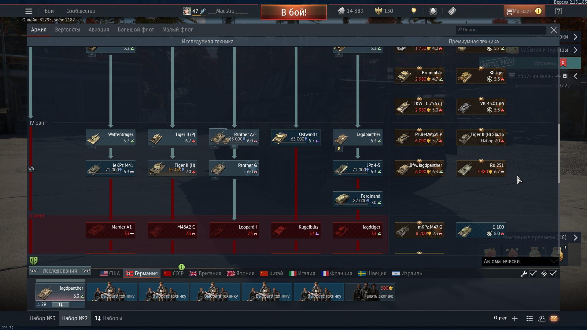Click the green exclamation shield icon
This screenshot has height=330, width=587.
(34, 261)
